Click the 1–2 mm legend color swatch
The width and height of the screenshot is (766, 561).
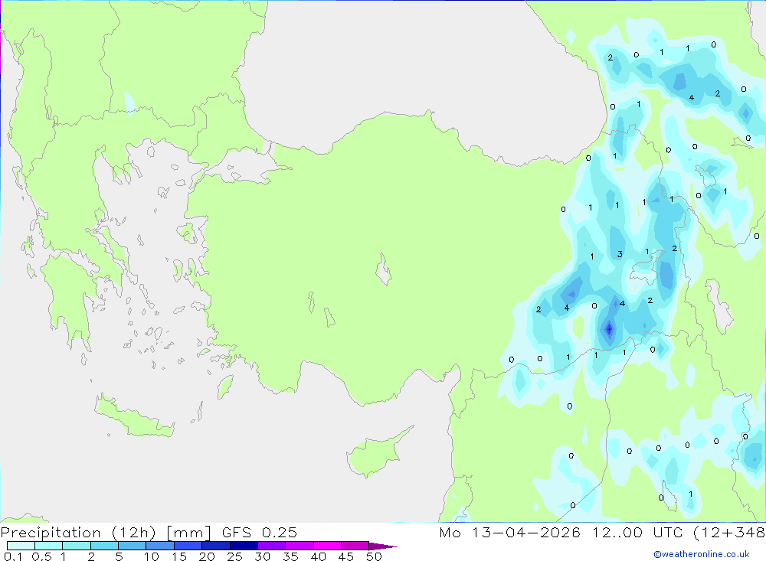77,546
